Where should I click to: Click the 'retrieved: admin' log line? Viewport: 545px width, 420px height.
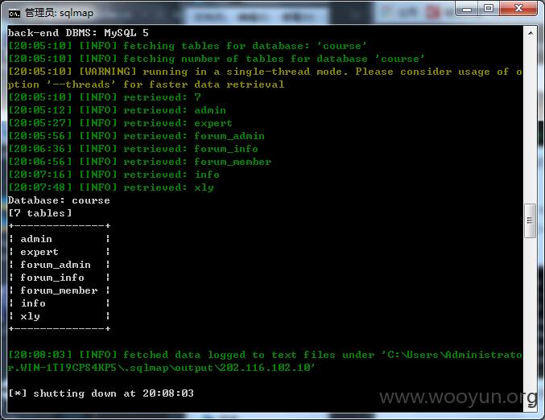(x=117, y=110)
